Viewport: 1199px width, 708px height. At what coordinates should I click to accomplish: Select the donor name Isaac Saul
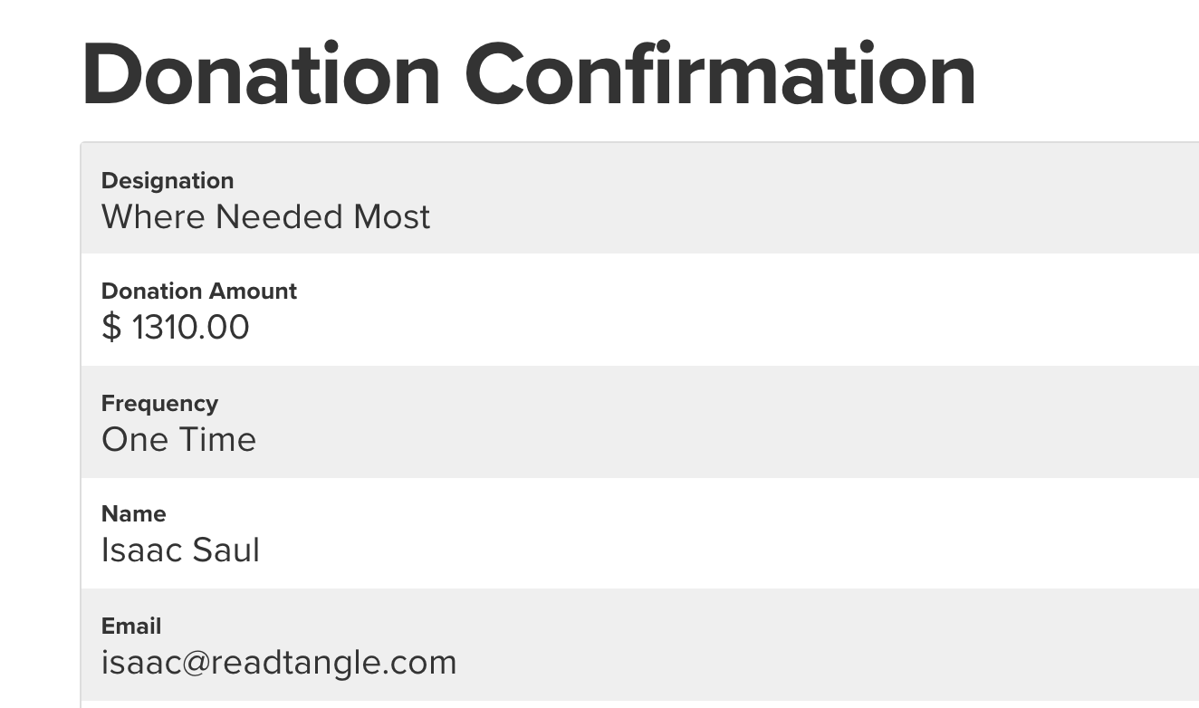pyautogui.click(x=180, y=550)
